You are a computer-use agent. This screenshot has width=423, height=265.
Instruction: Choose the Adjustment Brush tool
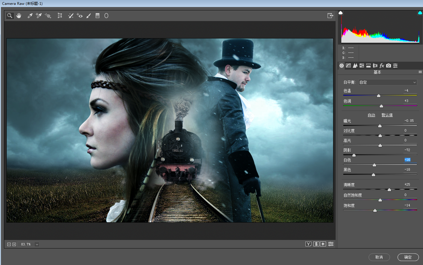click(88, 16)
